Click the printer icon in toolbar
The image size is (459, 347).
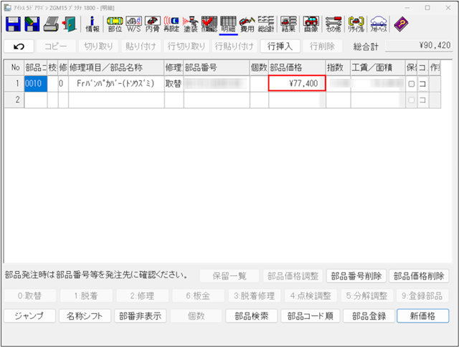(x=52, y=24)
